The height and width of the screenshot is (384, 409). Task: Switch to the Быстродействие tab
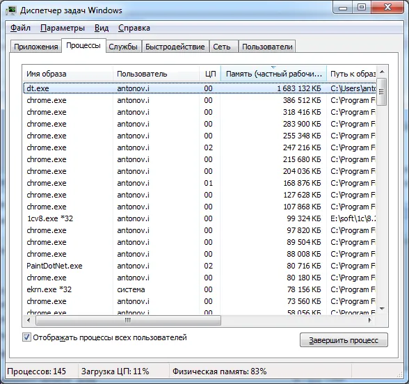175,47
